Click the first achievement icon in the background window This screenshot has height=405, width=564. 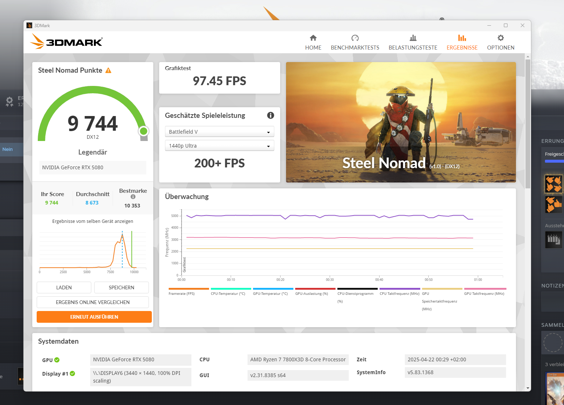coord(554,184)
